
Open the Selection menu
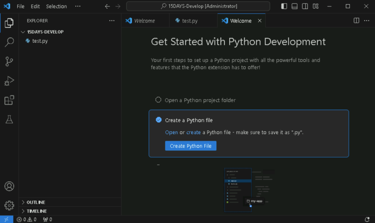click(x=57, y=6)
